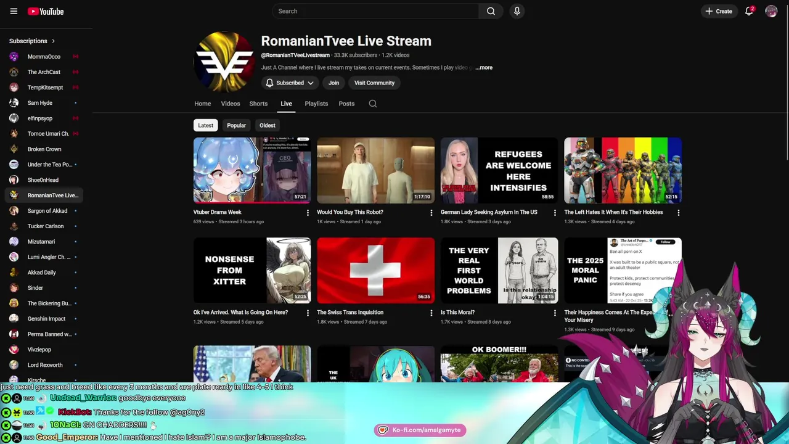The height and width of the screenshot is (444, 789).
Task: Open Is This Moral? video title
Action: coord(457,313)
